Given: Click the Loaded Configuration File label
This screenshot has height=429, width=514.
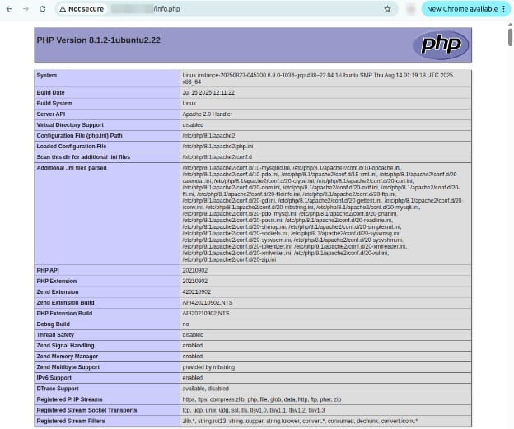Looking at the screenshot, I should (72, 147).
